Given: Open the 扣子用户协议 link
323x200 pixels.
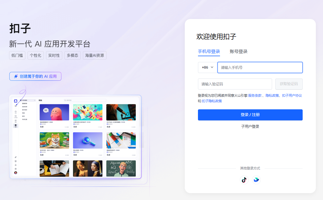Looking at the screenshot, I should coord(292,96).
